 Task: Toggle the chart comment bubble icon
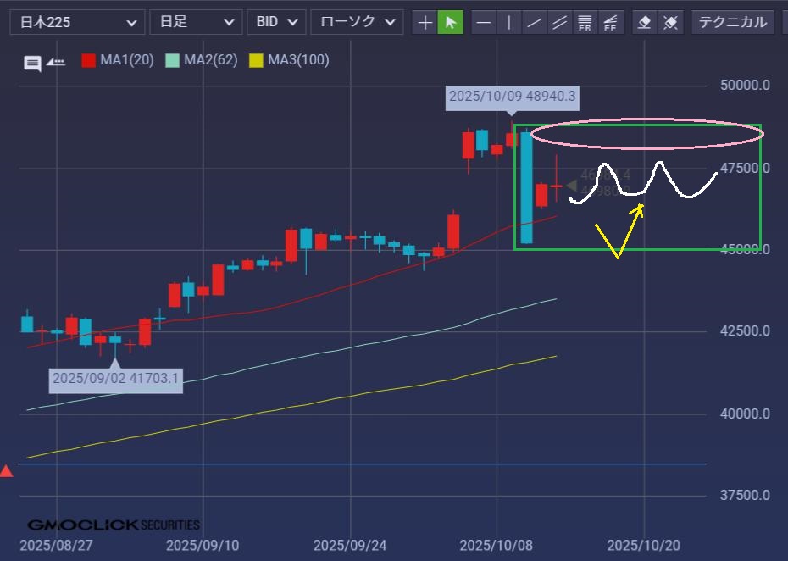32,64
